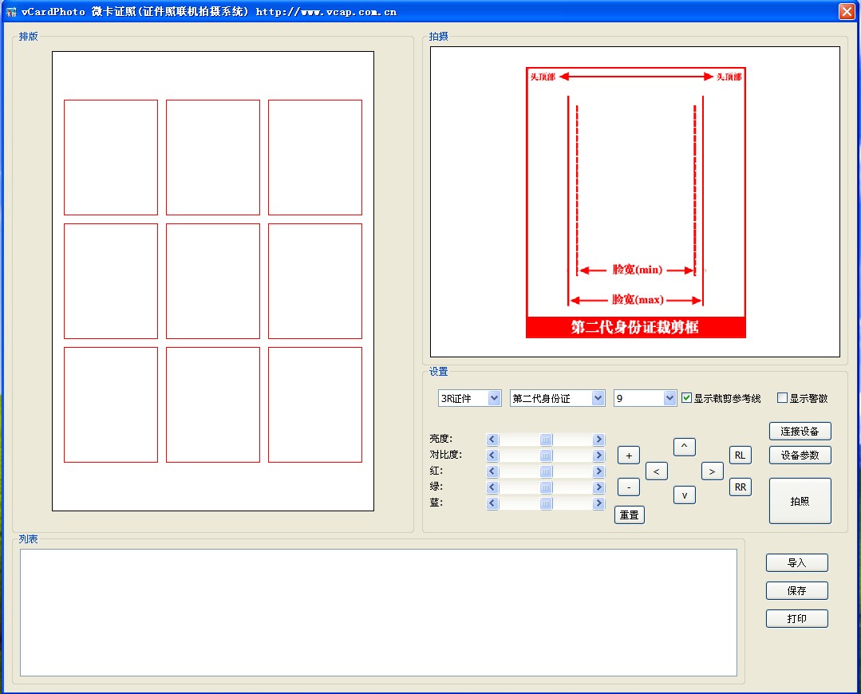Shrink the crop frame with the - icon
This screenshot has height=694, width=861.
[628, 487]
